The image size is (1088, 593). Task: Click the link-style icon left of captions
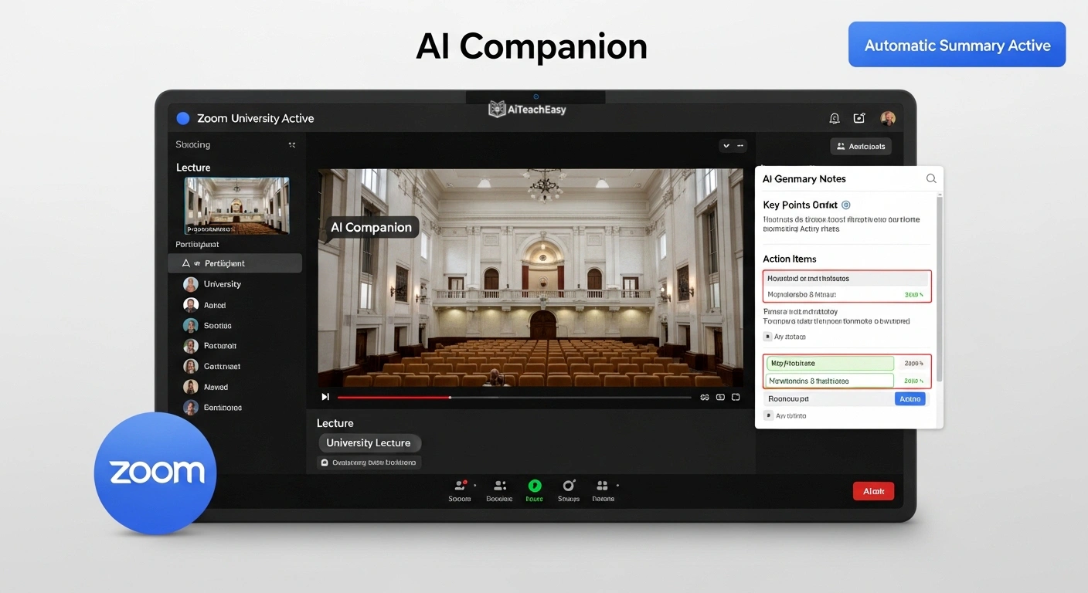(705, 397)
